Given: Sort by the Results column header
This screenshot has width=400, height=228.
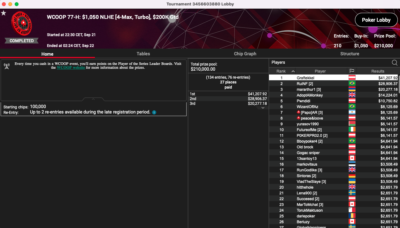Looking at the screenshot, I should [x=378, y=71].
